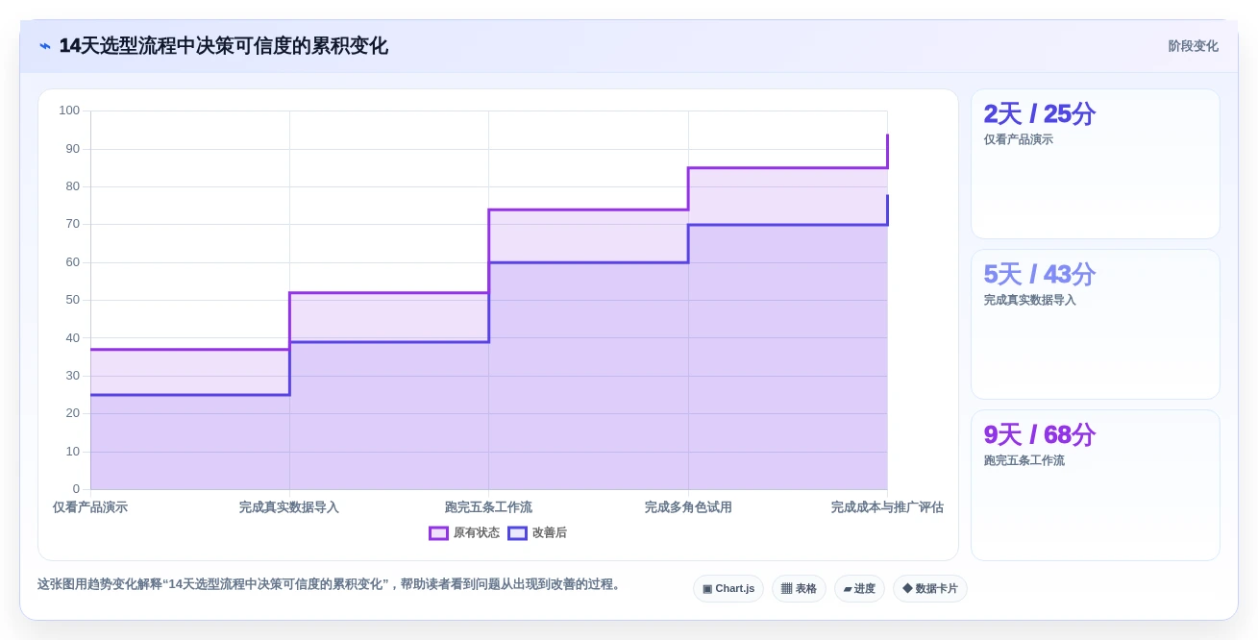The width and height of the screenshot is (1258, 640).
Task: Click the chart title 14天选型流程中决策可信度的累积变化
Action: tap(223, 46)
